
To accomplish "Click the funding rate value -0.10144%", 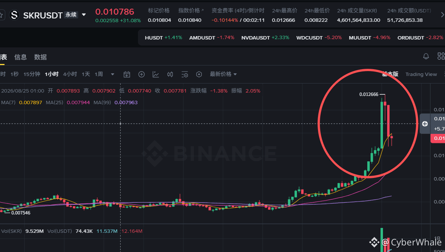I will pyautogui.click(x=225, y=20).
